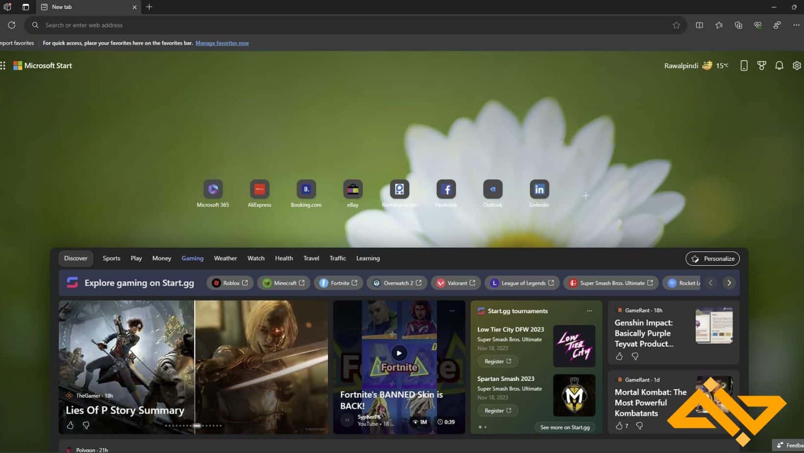Click See more on Start.gg
The image size is (804, 453).
point(565,428)
